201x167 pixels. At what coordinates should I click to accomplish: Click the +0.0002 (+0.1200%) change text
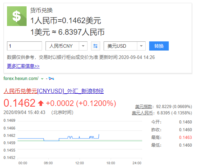pyautogui.click(x=81, y=103)
